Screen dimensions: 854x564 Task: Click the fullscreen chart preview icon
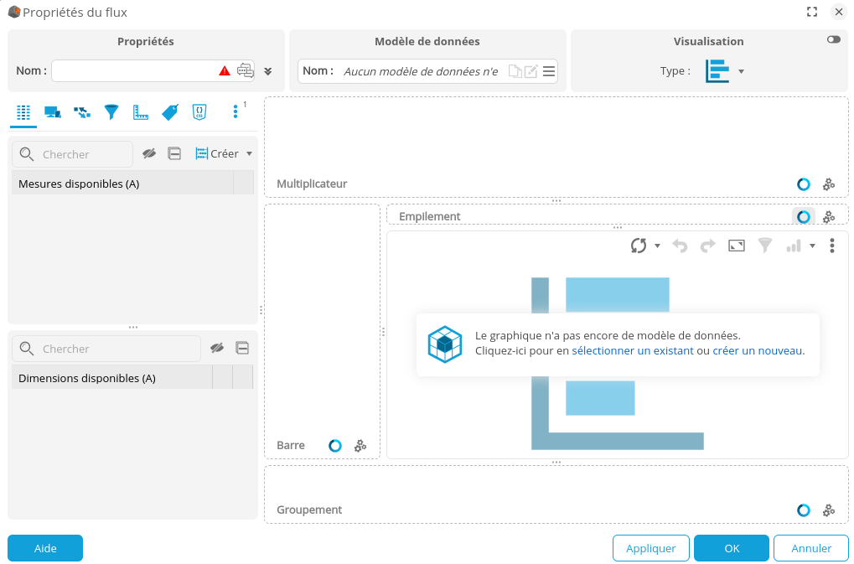pyautogui.click(x=737, y=246)
